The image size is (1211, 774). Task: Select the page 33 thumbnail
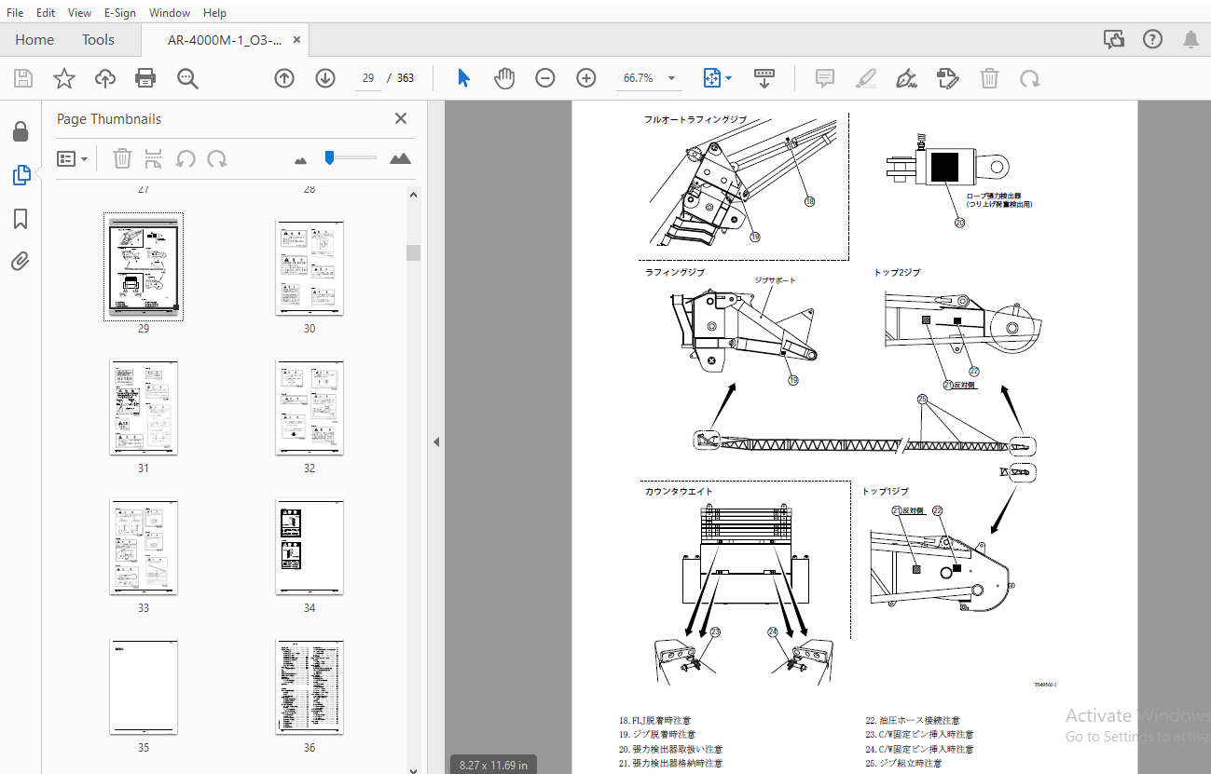(144, 547)
